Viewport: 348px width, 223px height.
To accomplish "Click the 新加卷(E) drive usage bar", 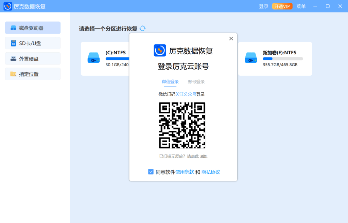I will 283,59.
